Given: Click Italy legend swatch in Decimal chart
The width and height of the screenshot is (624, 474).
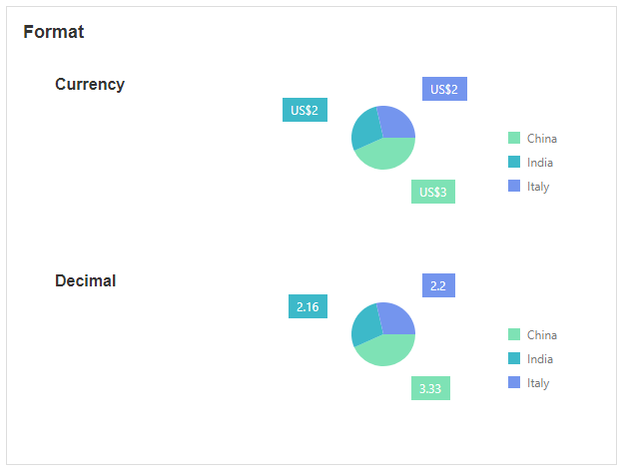Looking at the screenshot, I should [x=514, y=383].
